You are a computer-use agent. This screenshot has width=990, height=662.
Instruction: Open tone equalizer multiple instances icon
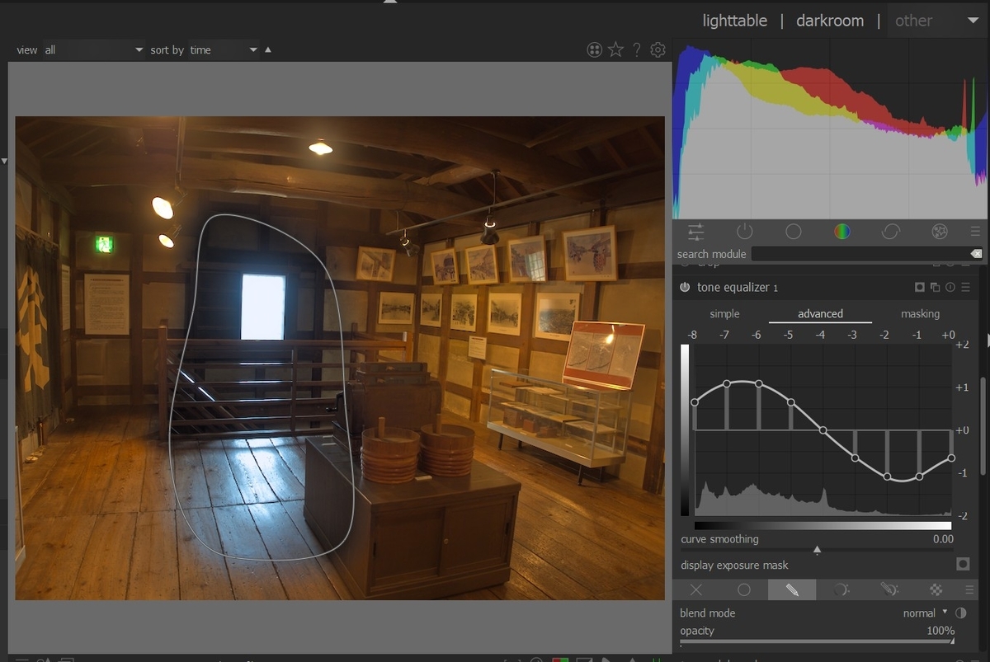point(935,287)
